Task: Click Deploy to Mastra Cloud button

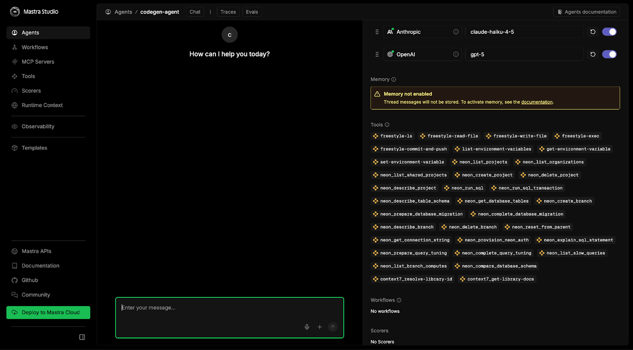Action: point(48,312)
